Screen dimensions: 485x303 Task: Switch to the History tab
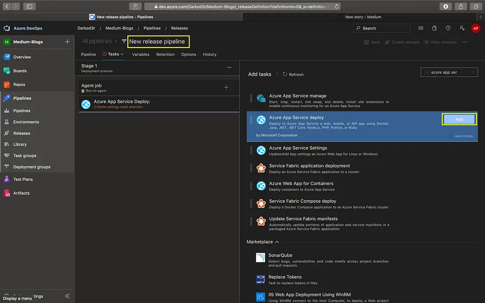[210, 54]
